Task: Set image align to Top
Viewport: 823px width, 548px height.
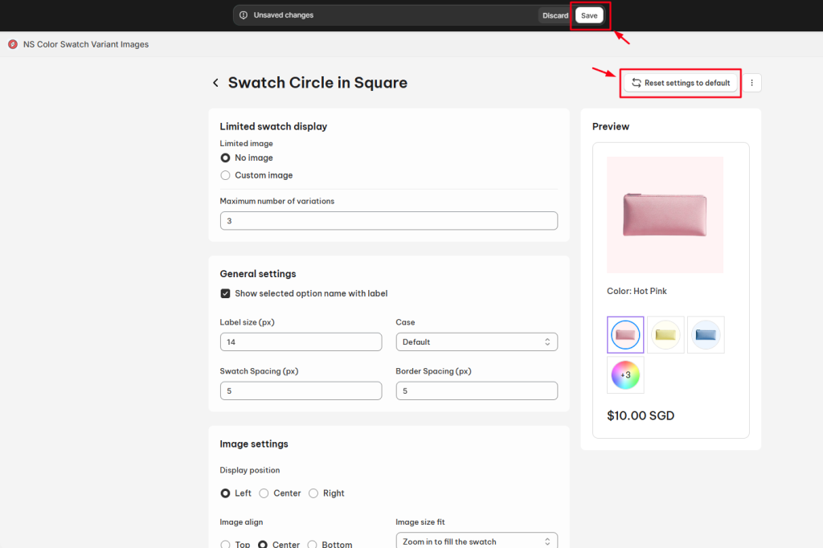Action: tap(225, 544)
